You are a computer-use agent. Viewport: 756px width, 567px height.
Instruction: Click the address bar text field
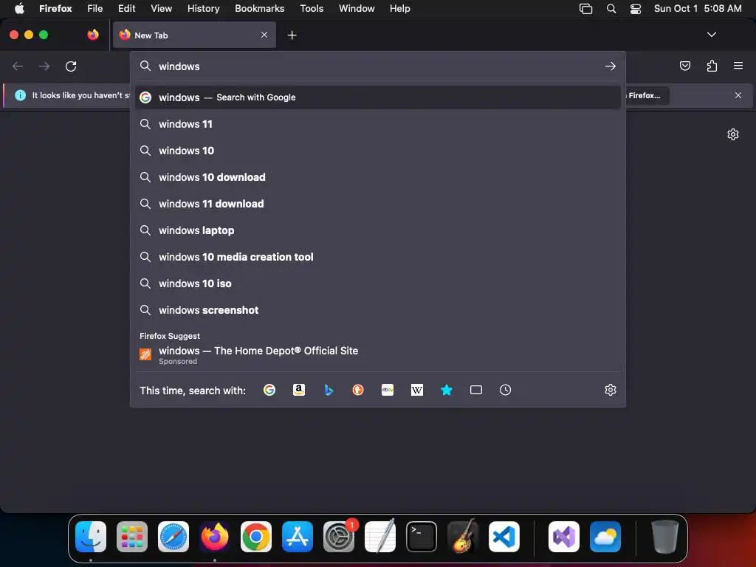[x=379, y=66]
